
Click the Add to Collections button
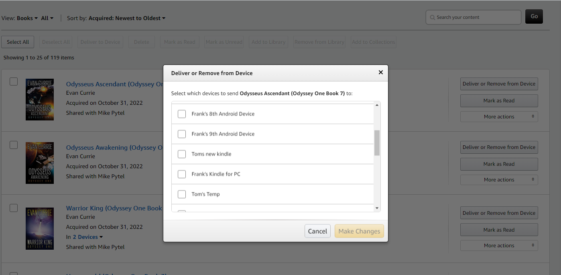374,42
